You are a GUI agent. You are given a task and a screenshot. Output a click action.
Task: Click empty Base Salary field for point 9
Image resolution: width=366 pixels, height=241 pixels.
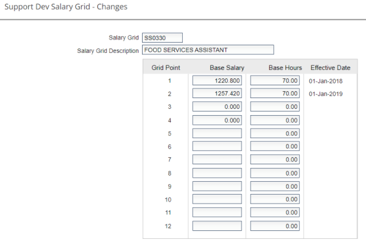pyautogui.click(x=217, y=187)
